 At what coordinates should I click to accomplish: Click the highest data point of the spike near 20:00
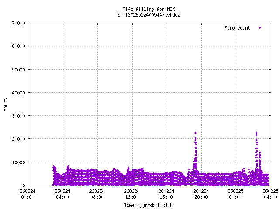pos(196,133)
